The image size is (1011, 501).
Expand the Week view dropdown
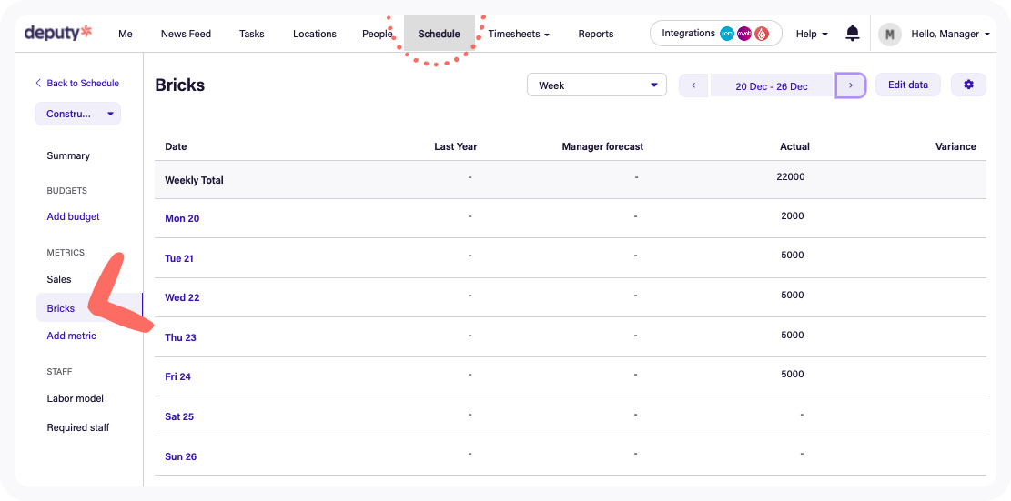click(x=597, y=85)
